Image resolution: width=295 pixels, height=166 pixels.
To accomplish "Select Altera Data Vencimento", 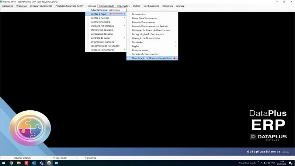I will [x=152, y=18].
